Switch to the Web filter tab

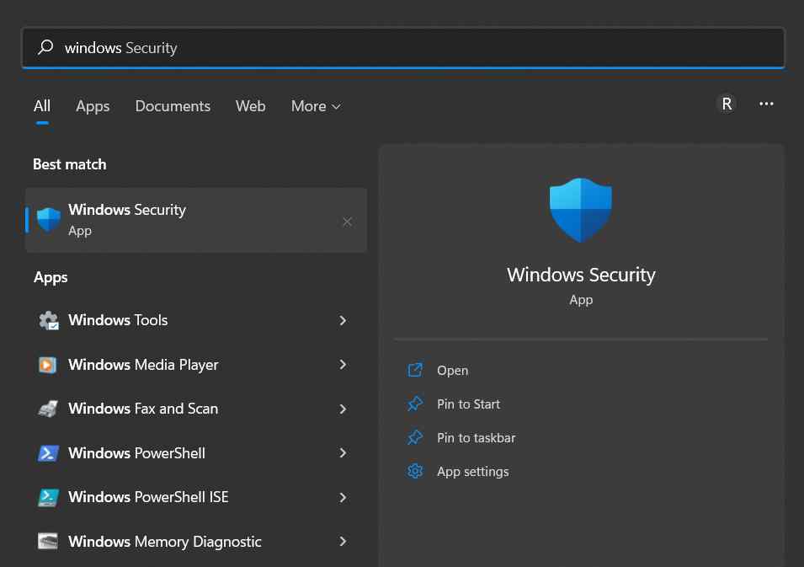(250, 106)
